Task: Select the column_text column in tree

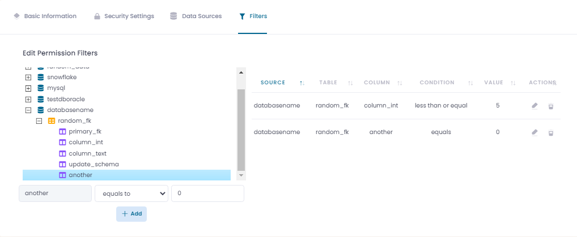Action: click(x=87, y=153)
